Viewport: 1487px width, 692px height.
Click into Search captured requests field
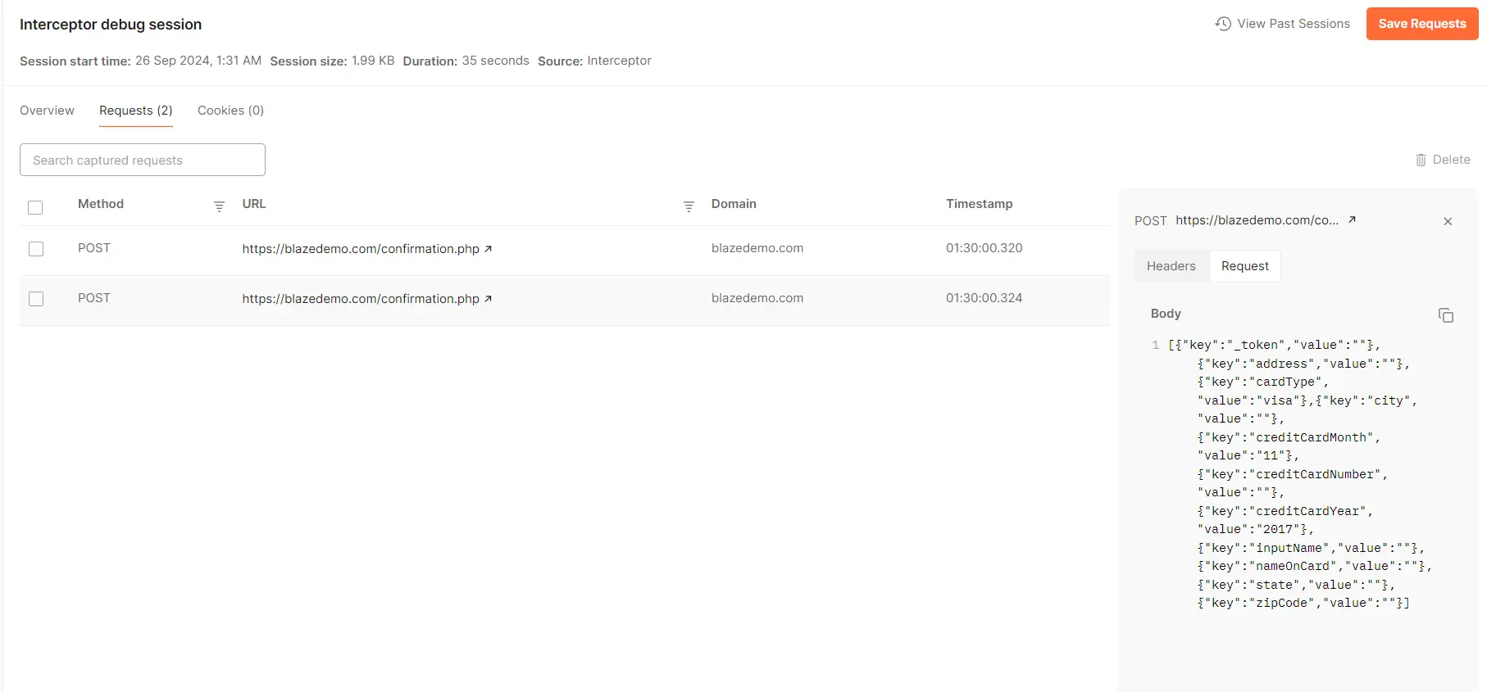[x=143, y=160]
